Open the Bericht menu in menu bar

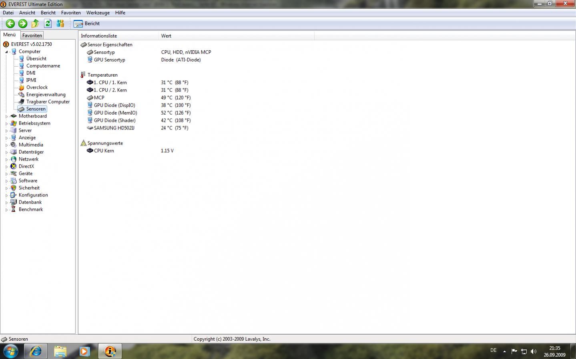[48, 13]
